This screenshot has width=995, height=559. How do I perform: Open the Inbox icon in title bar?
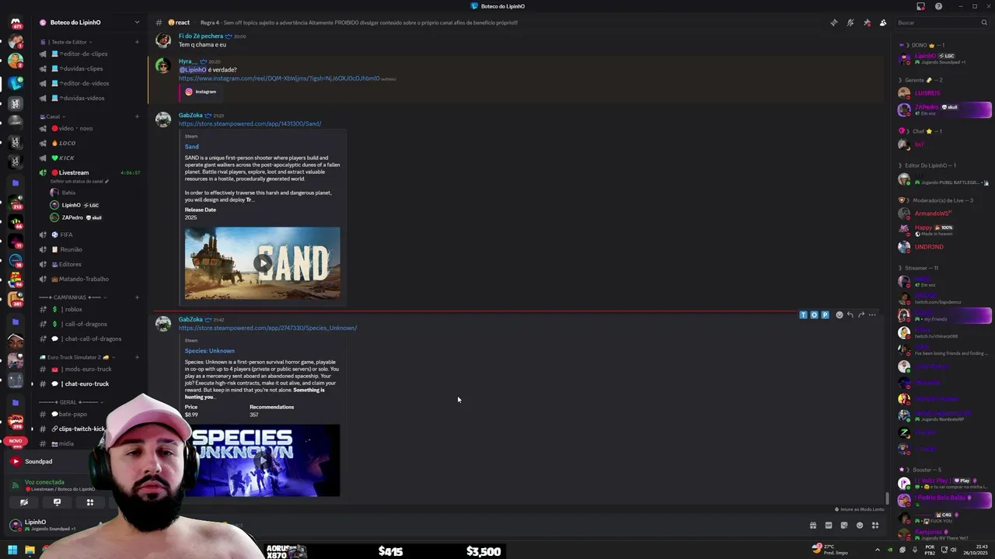(920, 6)
